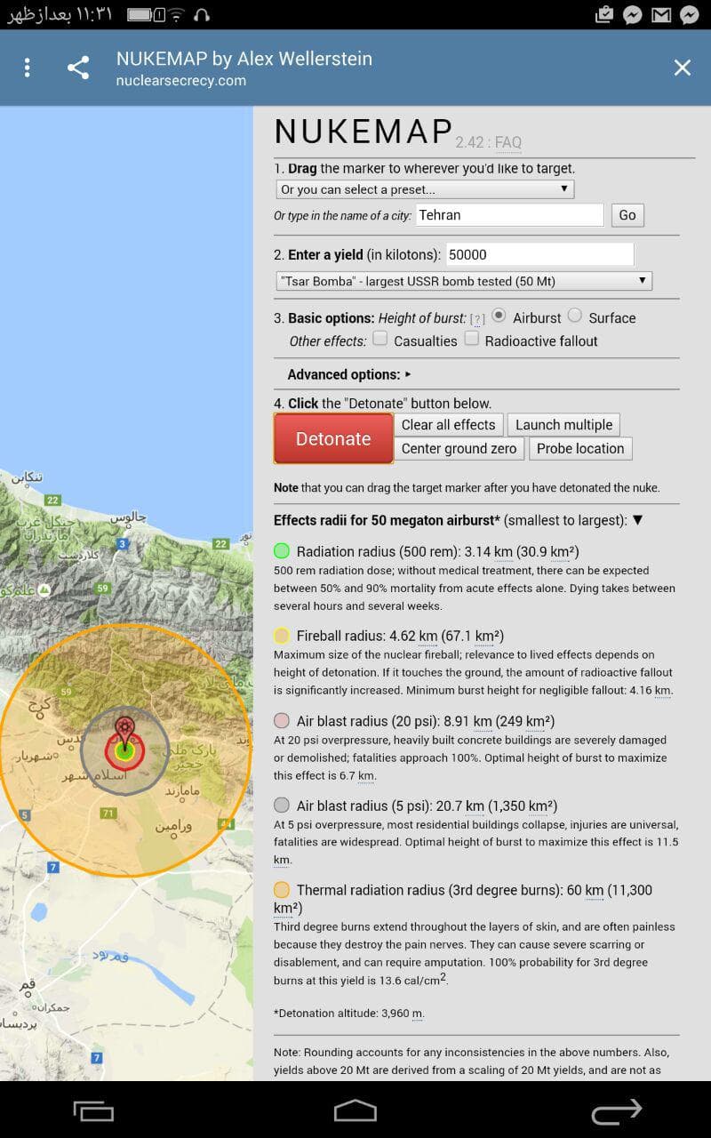Image resolution: width=711 pixels, height=1138 pixels.
Task: Click the Go button
Action: tap(627, 215)
